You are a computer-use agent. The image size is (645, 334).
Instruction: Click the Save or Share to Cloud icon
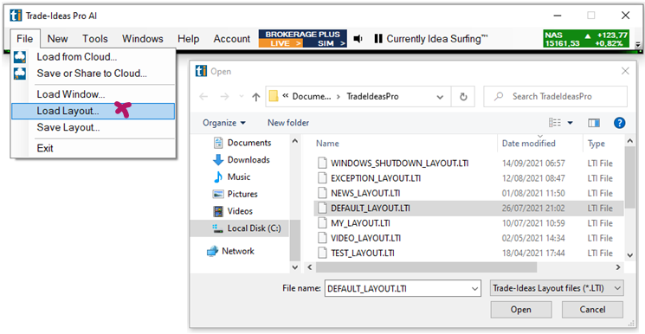tap(20, 74)
